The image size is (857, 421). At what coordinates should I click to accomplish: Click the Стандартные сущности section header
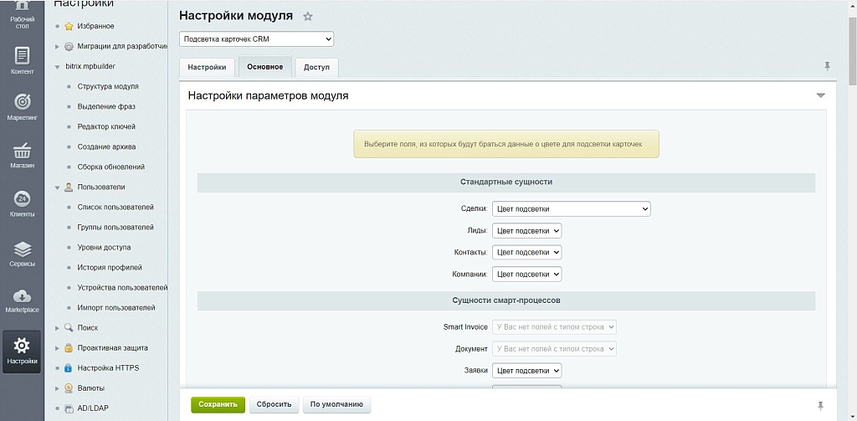coord(506,182)
